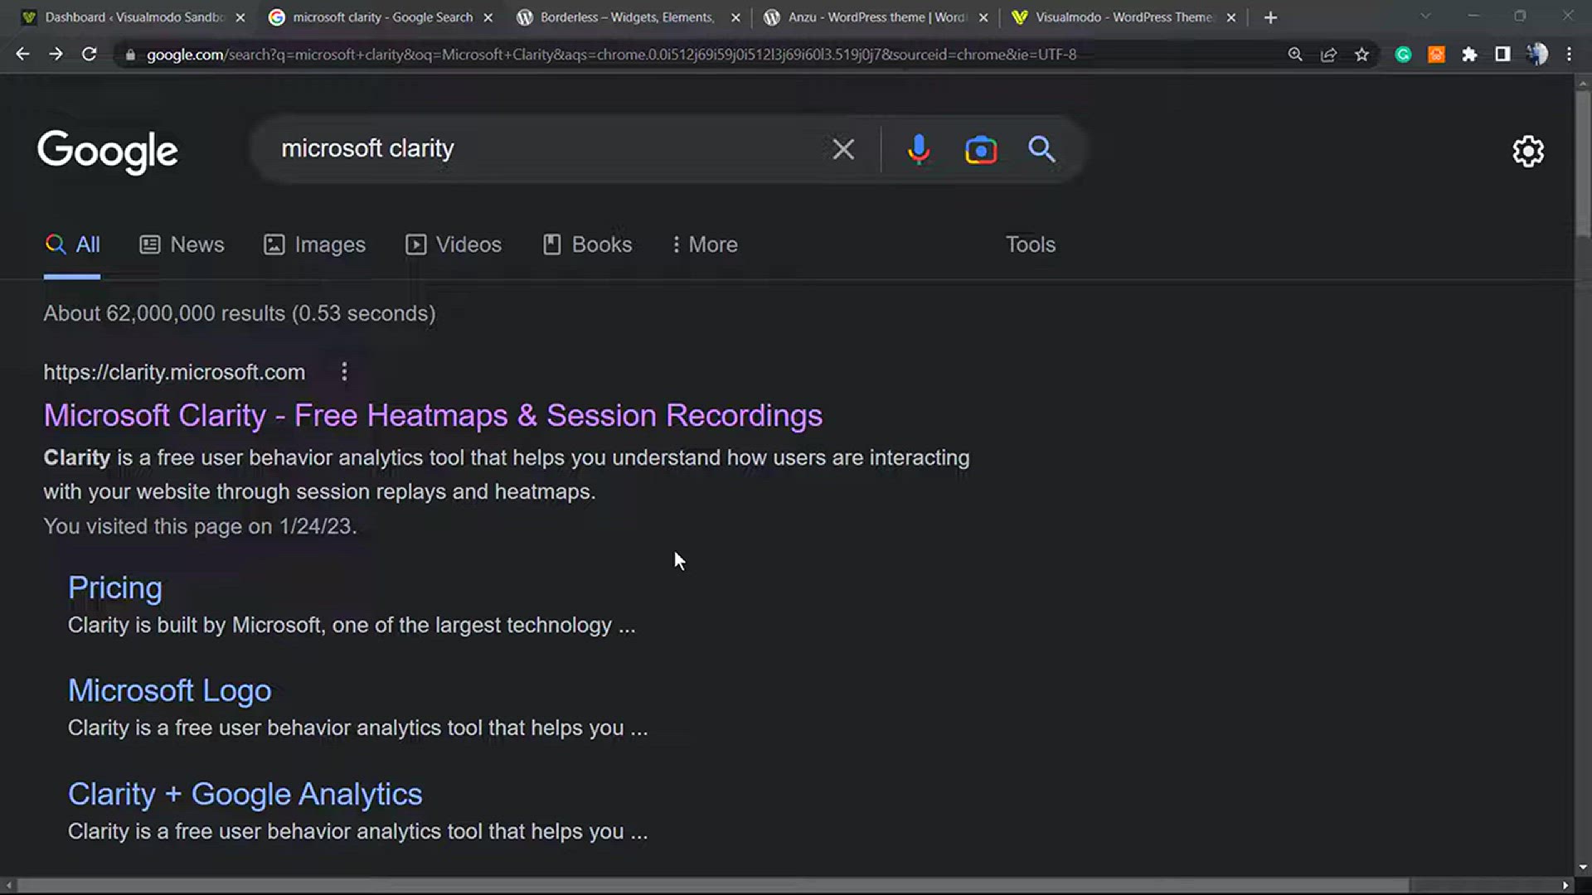Go to the Google logo homepage
1592x895 pixels.
(108, 152)
